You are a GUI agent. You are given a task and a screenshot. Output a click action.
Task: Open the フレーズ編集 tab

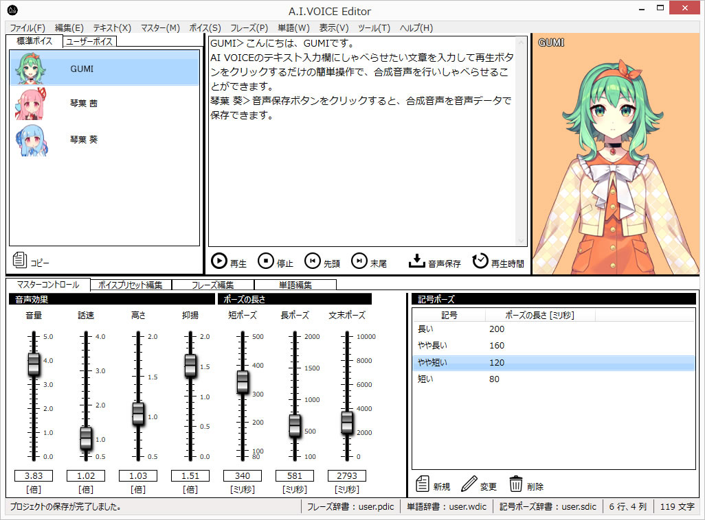pos(213,285)
